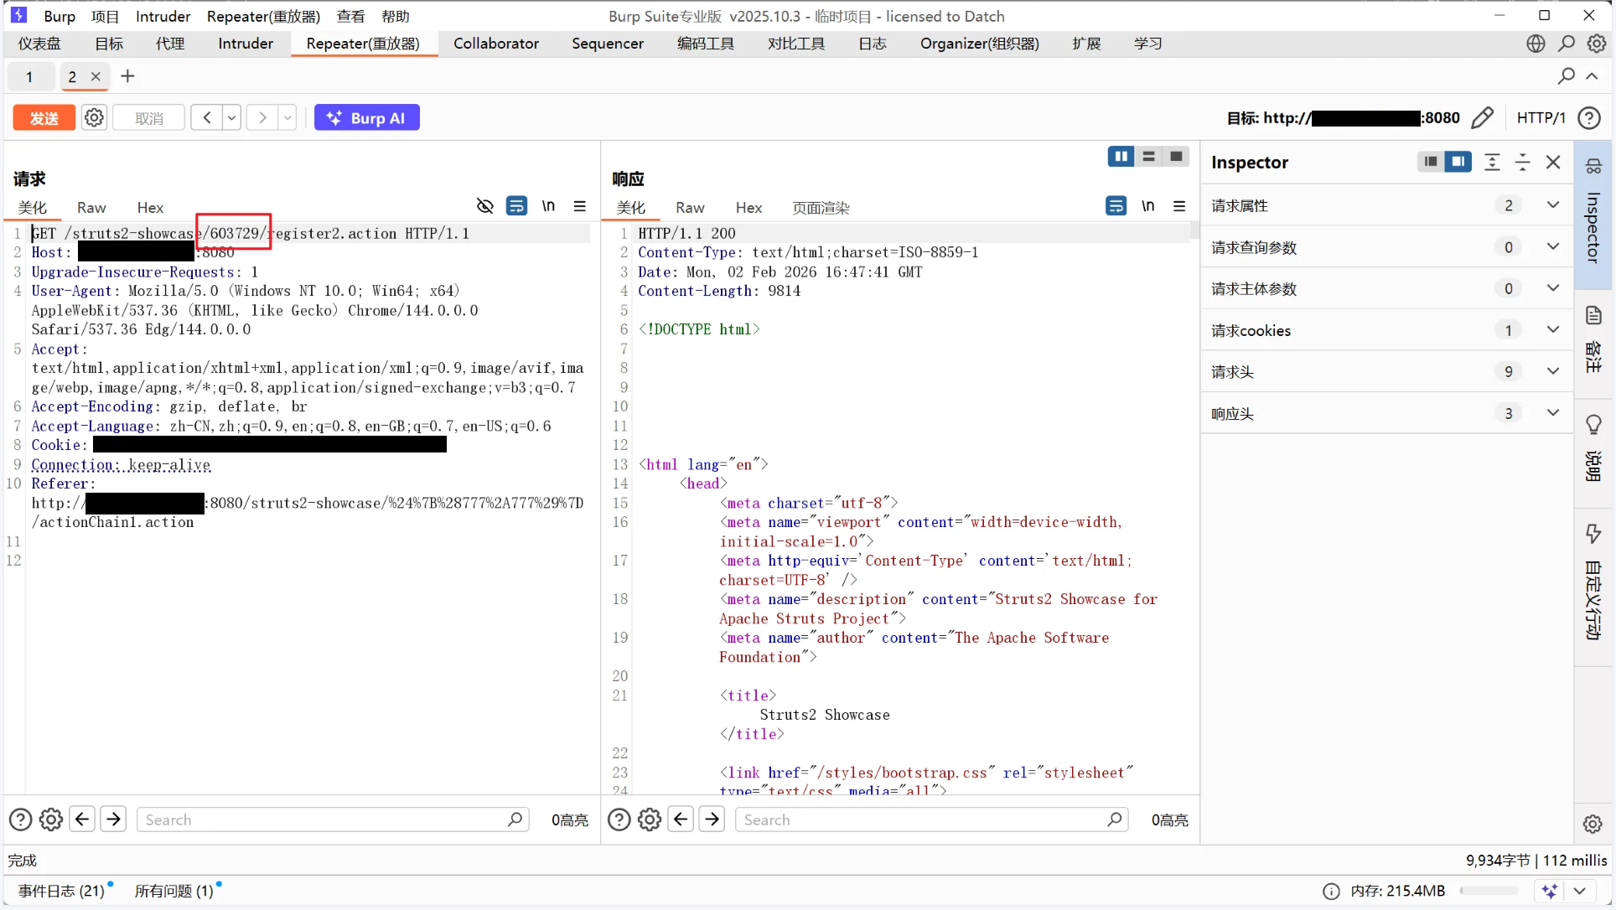This screenshot has width=1616, height=910.
Task: Open the 查看 menu
Action: (x=350, y=16)
